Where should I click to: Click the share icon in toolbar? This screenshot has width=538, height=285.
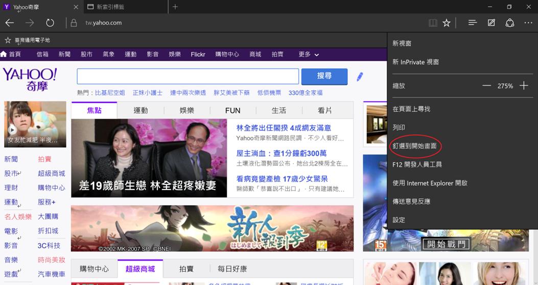(510, 23)
